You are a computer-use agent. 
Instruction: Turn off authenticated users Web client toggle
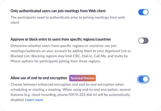pos(143,12)
